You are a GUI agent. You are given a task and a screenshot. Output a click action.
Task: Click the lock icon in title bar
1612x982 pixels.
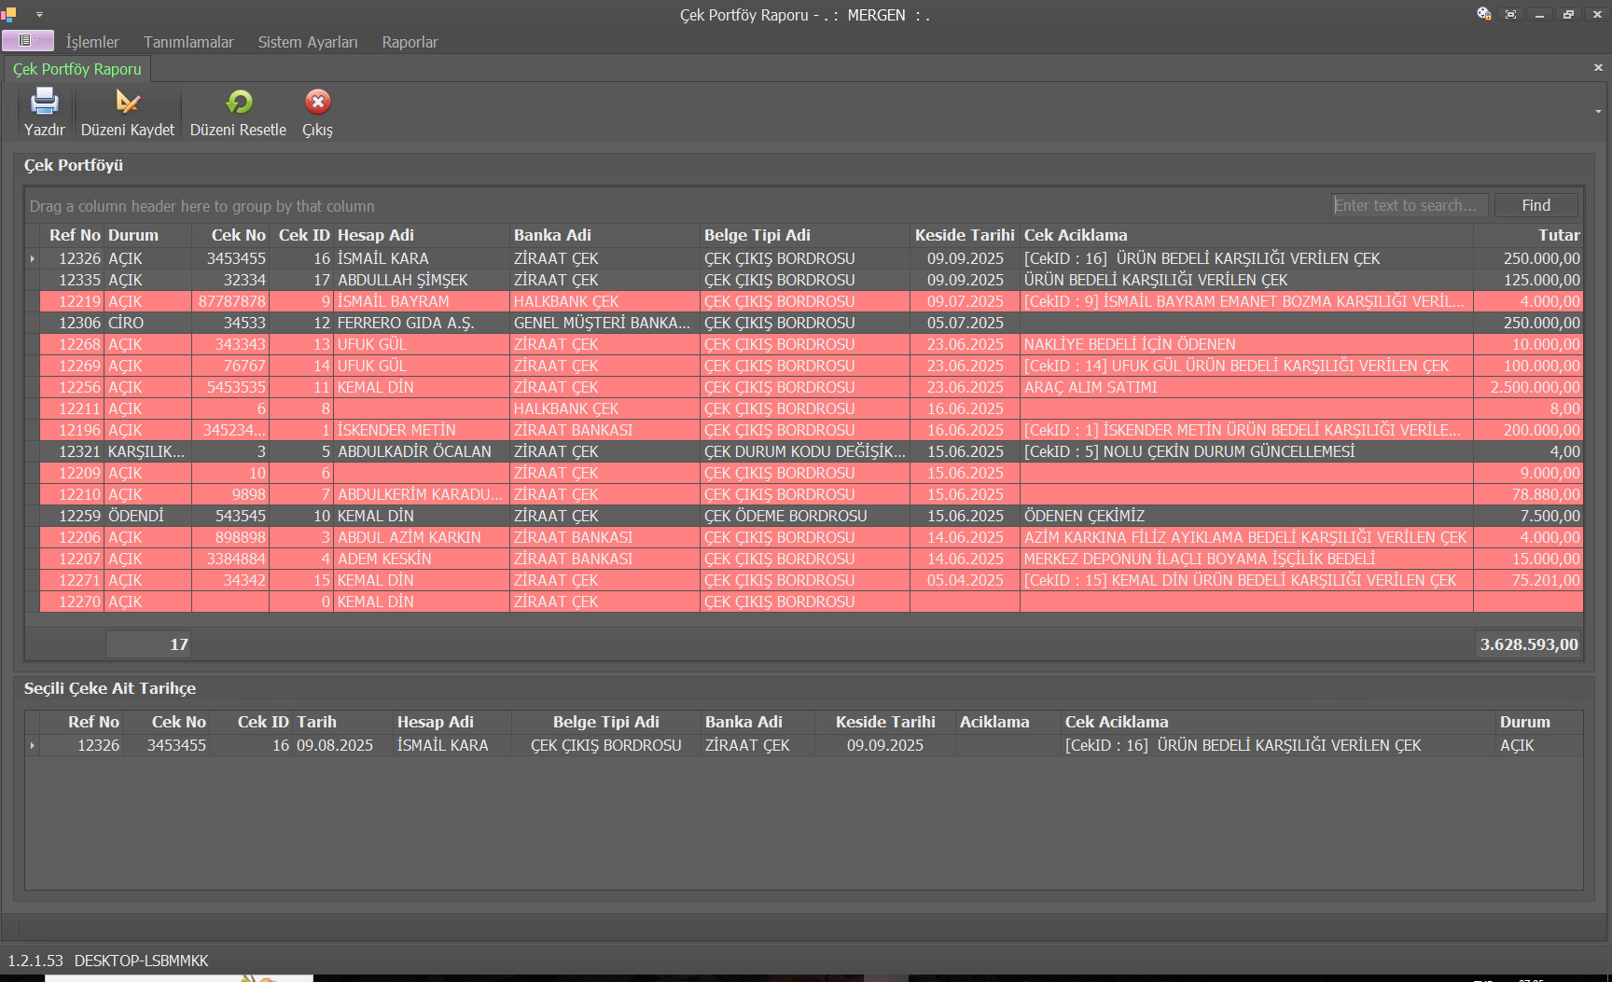(x=1483, y=14)
